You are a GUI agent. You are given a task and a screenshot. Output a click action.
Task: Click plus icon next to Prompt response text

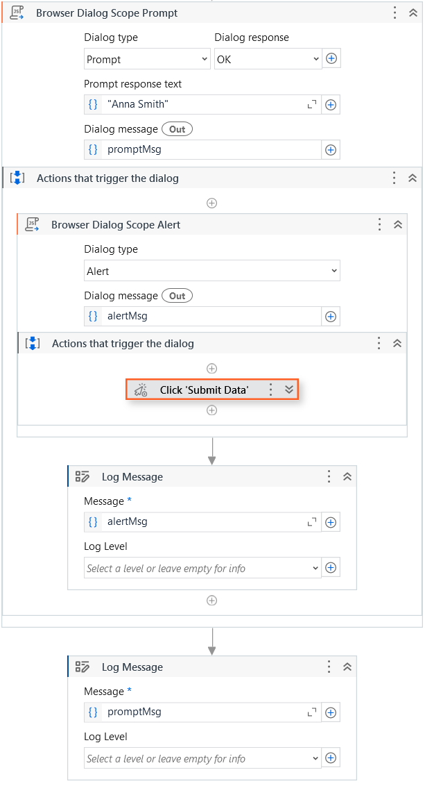[331, 105]
